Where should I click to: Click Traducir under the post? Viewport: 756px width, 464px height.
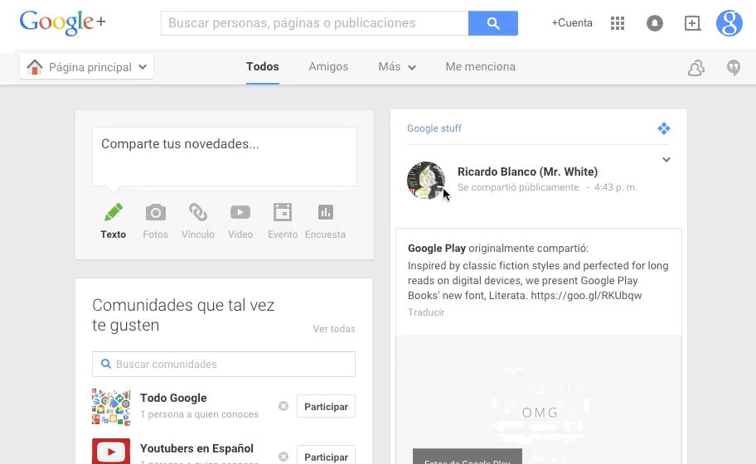[426, 312]
